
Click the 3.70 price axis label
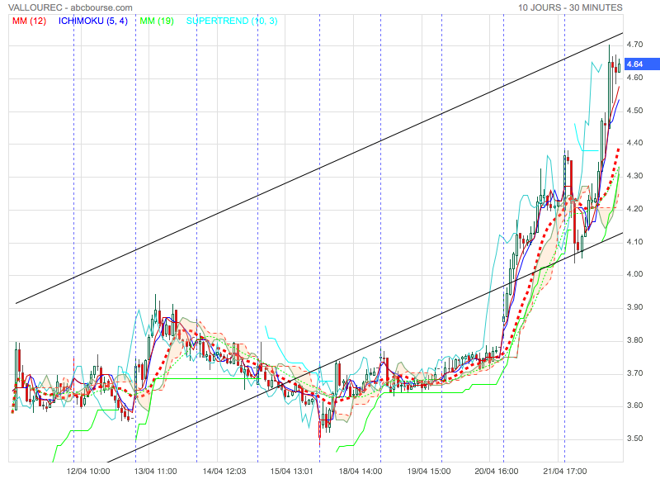click(634, 372)
